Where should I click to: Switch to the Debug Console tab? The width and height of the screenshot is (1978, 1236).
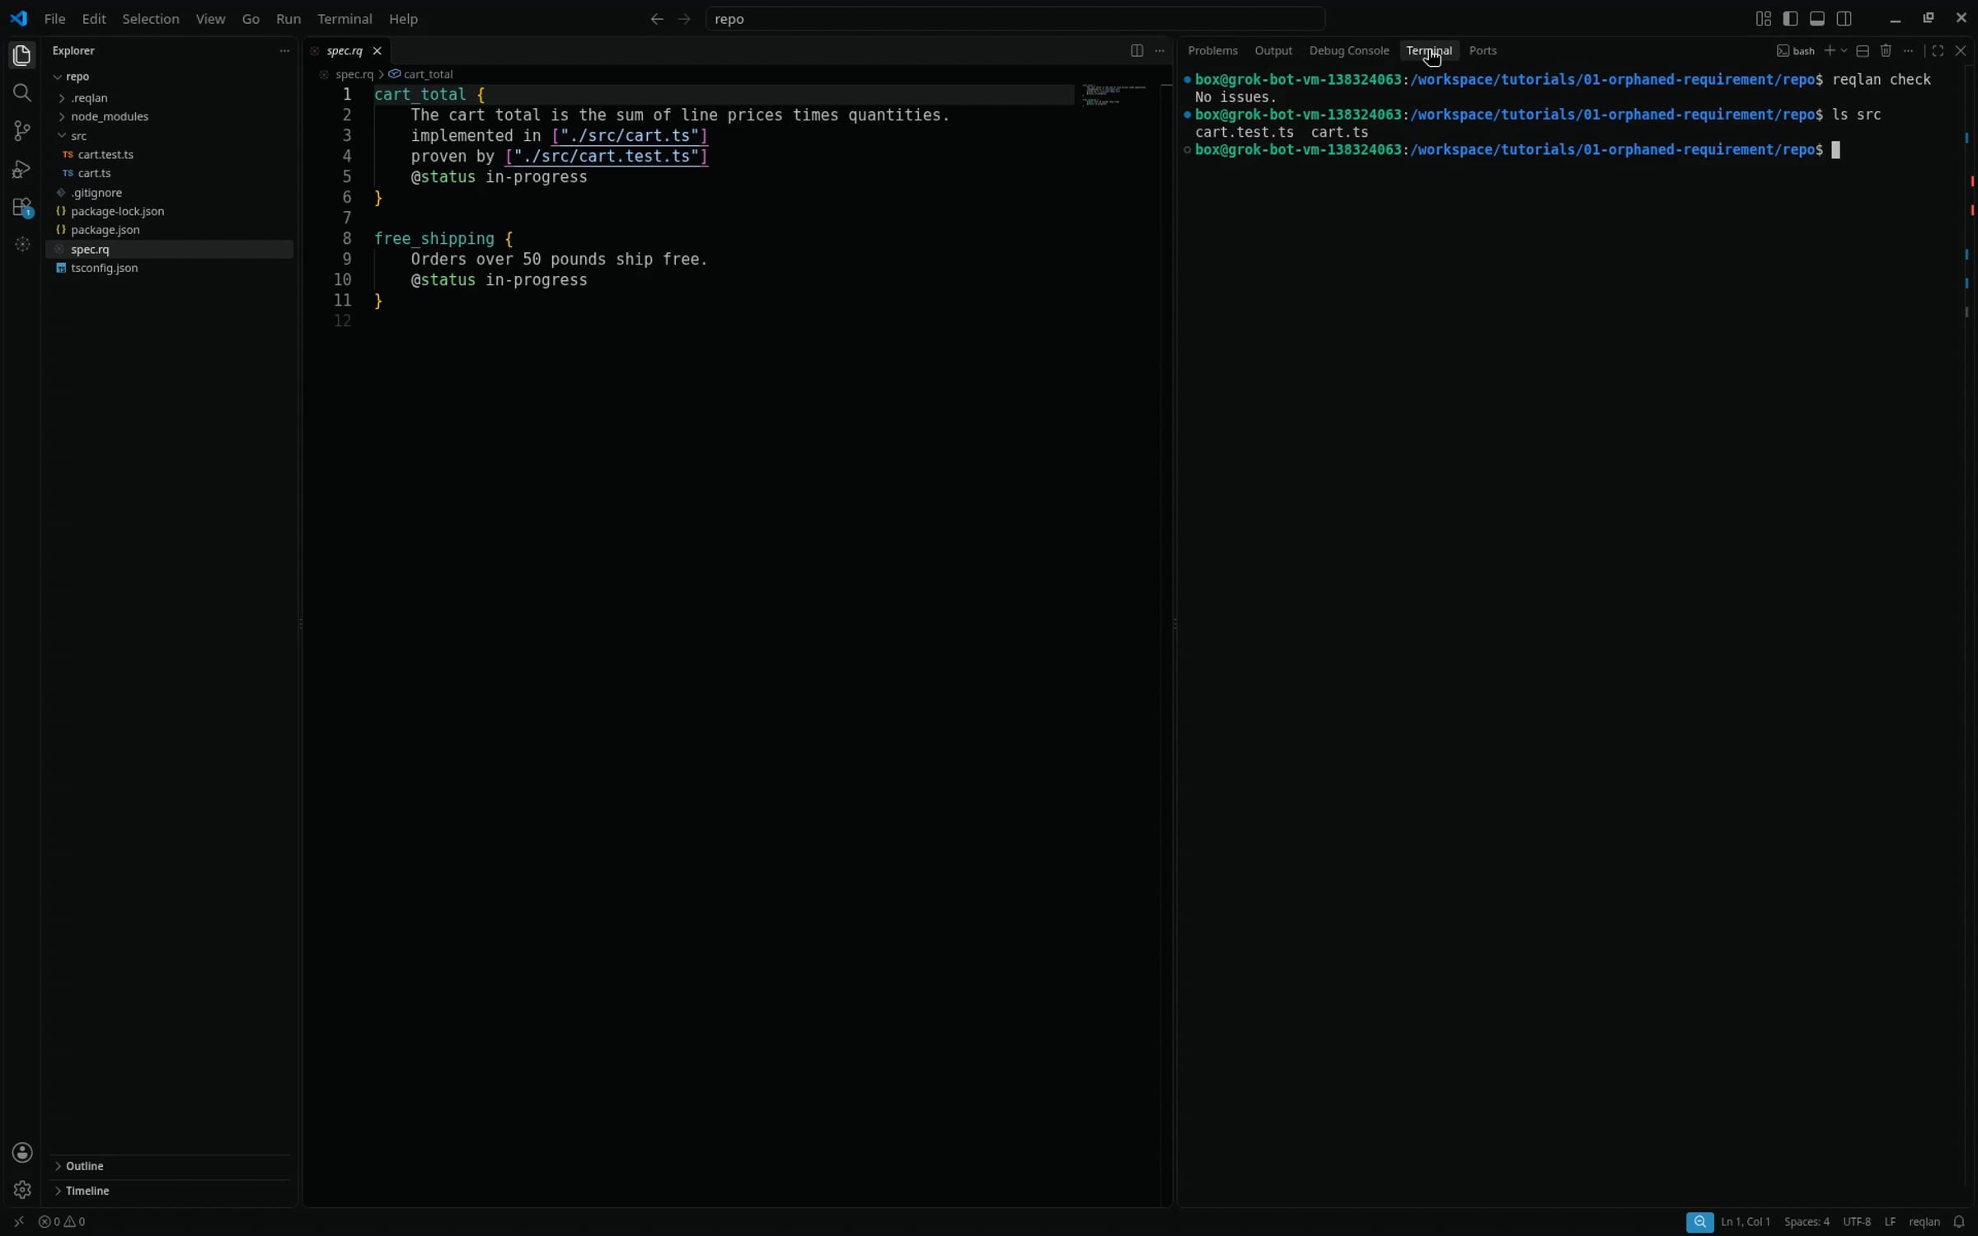(x=1348, y=51)
